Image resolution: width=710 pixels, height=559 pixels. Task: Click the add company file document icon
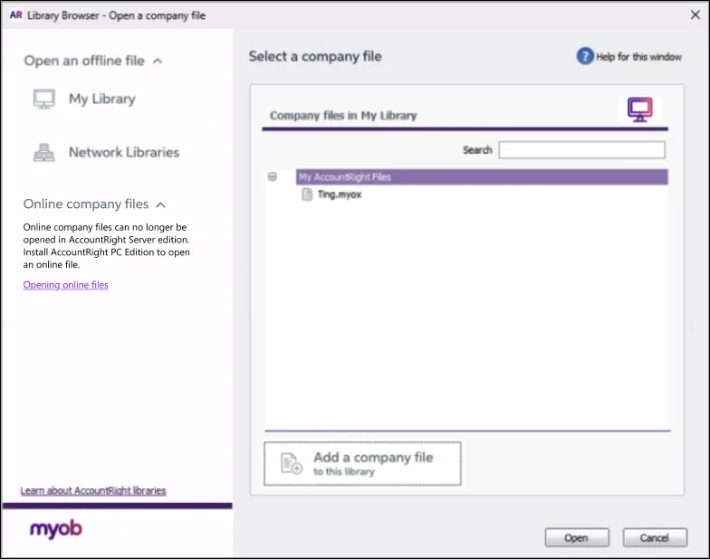[292, 463]
